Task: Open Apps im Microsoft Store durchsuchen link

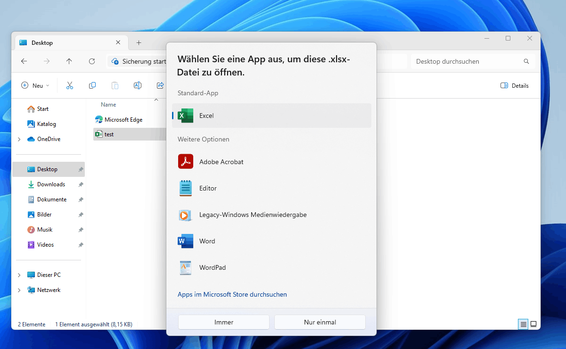Action: click(x=232, y=294)
